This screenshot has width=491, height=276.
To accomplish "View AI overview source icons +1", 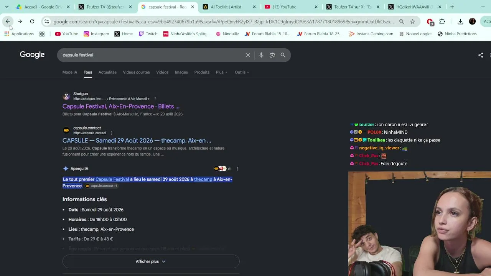I will (222, 169).
